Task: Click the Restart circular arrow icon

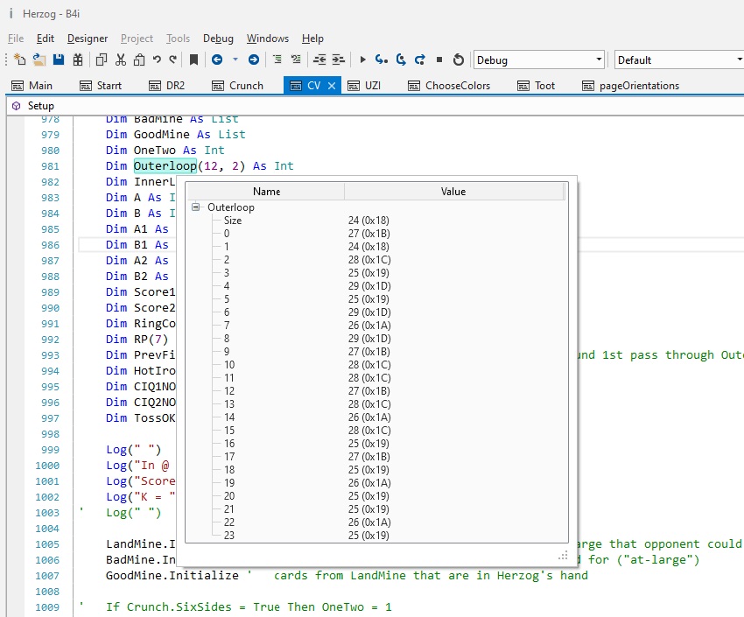Action: (459, 60)
